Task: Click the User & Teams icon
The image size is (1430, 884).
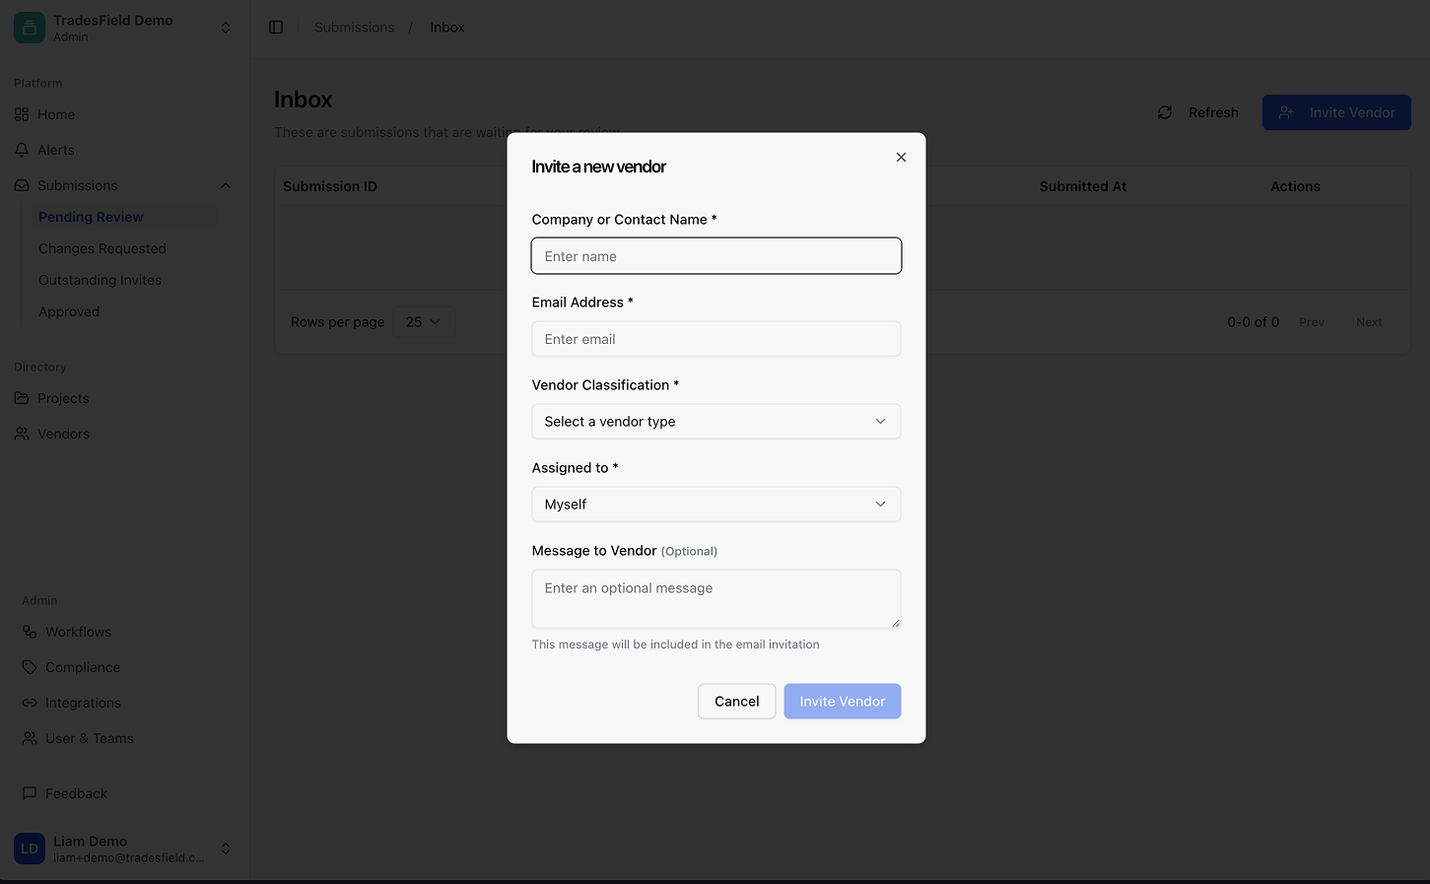Action: point(30,738)
